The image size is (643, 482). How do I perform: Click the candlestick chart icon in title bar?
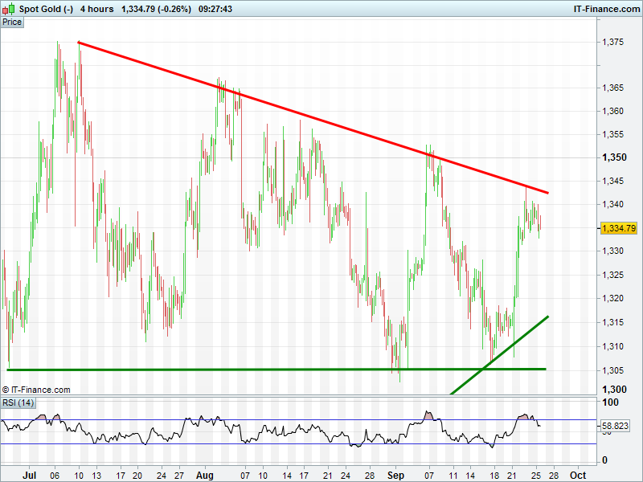9,9
